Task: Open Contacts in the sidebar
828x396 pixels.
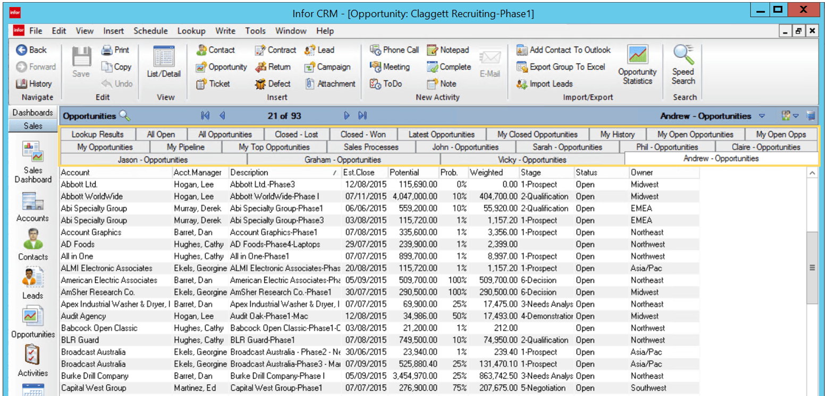Action: click(x=33, y=245)
